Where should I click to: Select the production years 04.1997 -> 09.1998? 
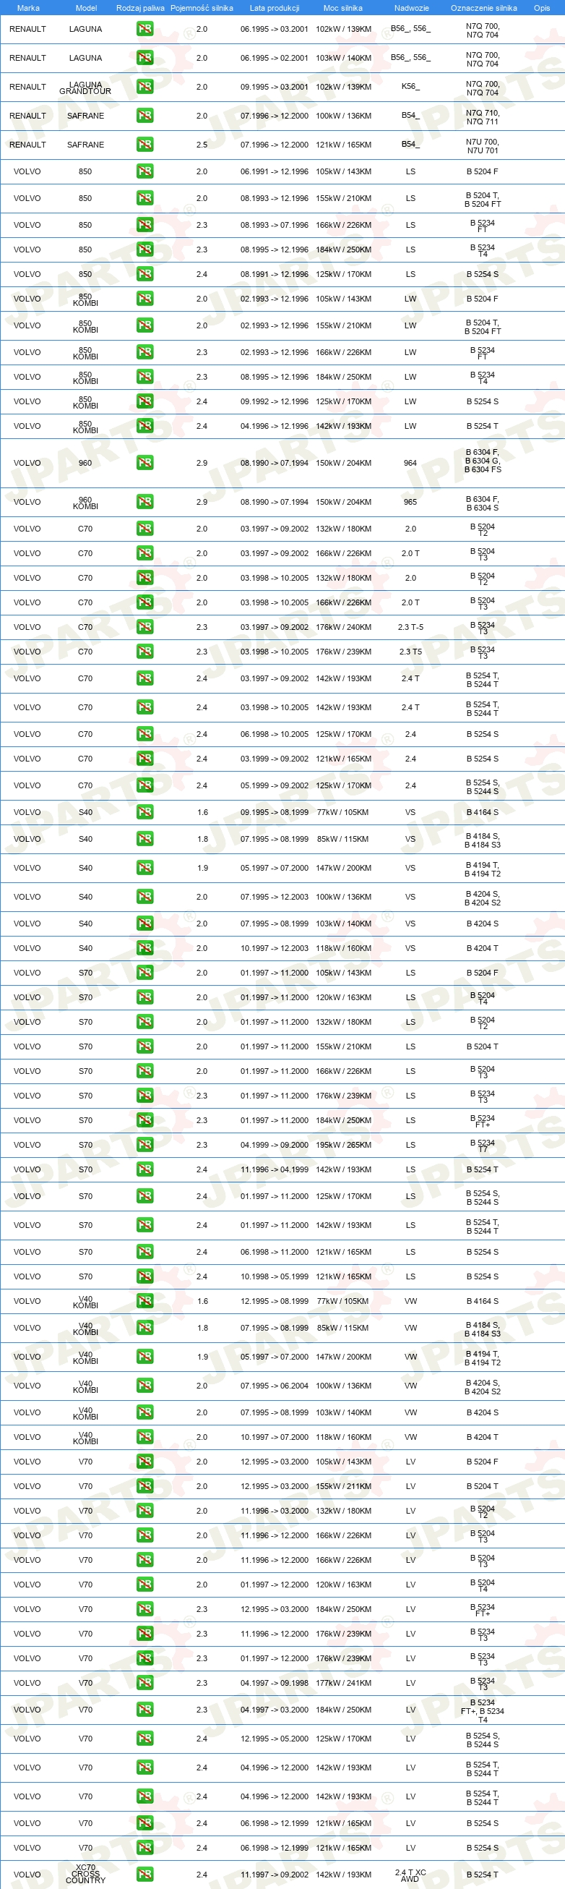pyautogui.click(x=274, y=1683)
